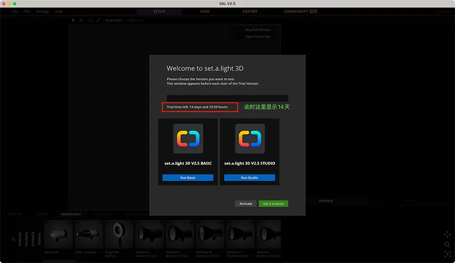Screen dimensions: 455x263
Task: Open the Edit menu
Action: pyautogui.click(x=27, y=11)
